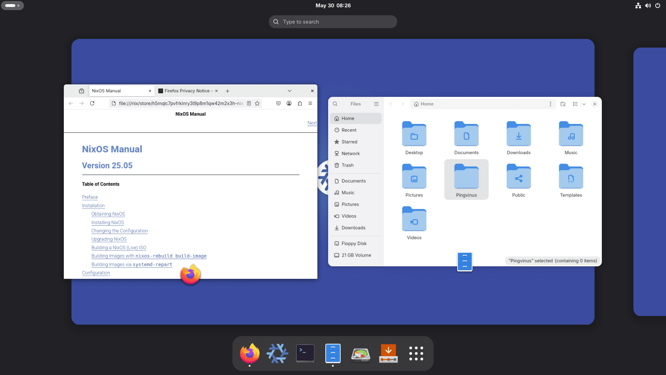Open Firefox recent browsing view icon
Screen dimensions: 666x375
click(82, 91)
